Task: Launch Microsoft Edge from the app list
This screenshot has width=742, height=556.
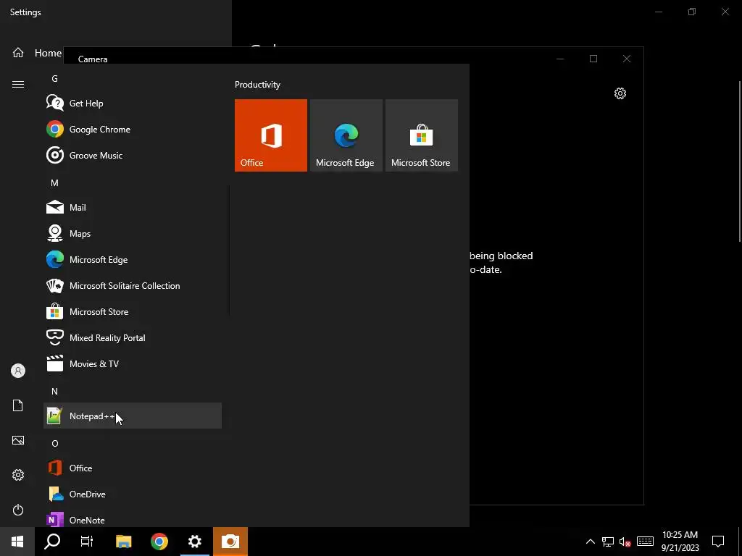Action: tap(133, 259)
